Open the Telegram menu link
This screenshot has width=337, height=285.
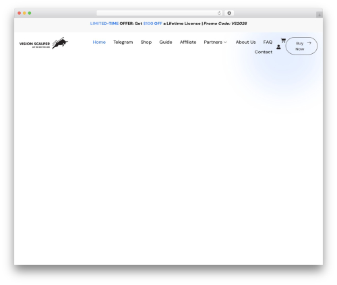click(x=123, y=42)
